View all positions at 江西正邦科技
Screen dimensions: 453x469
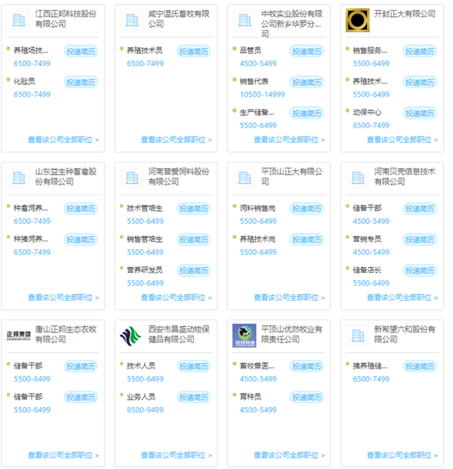click(64, 140)
